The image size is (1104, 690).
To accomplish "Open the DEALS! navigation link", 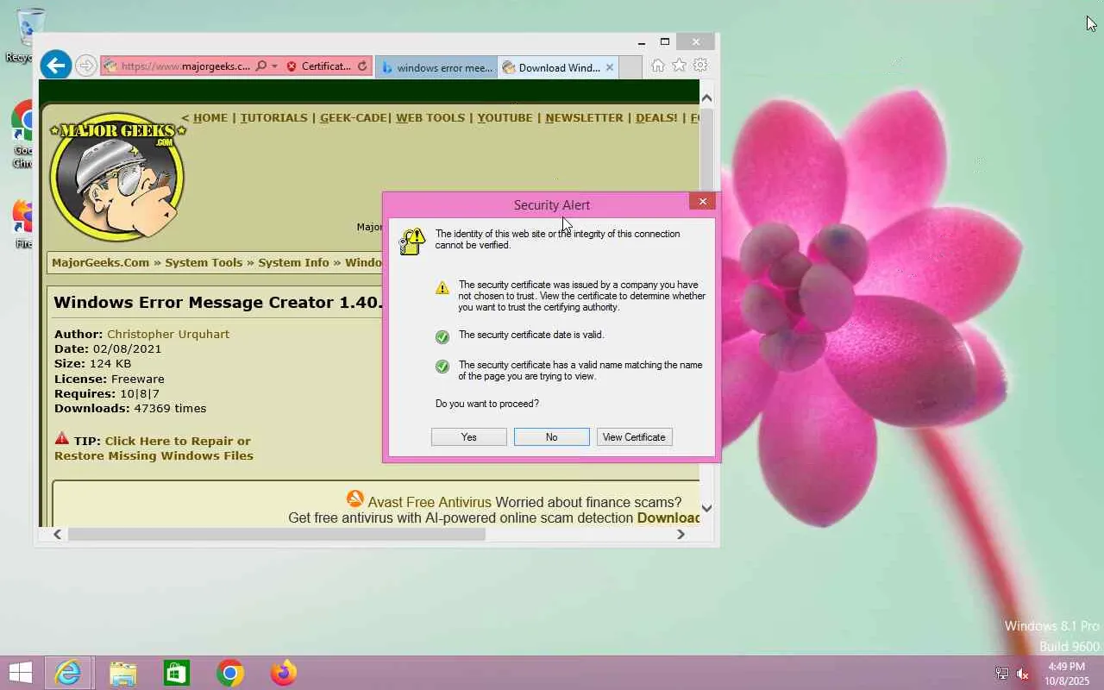I will pos(657,118).
